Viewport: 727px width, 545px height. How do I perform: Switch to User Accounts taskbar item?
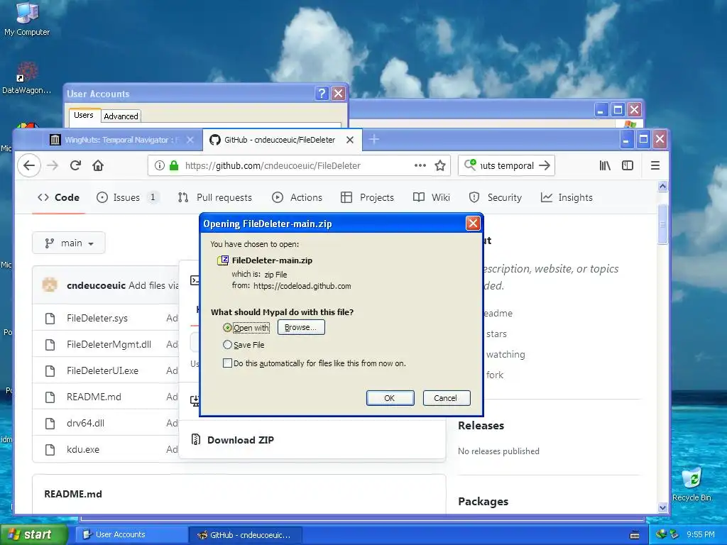tap(132, 535)
